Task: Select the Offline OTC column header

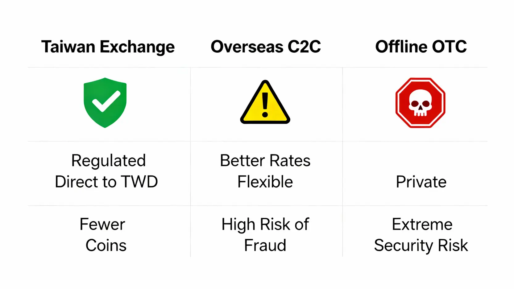Action: pos(421,47)
